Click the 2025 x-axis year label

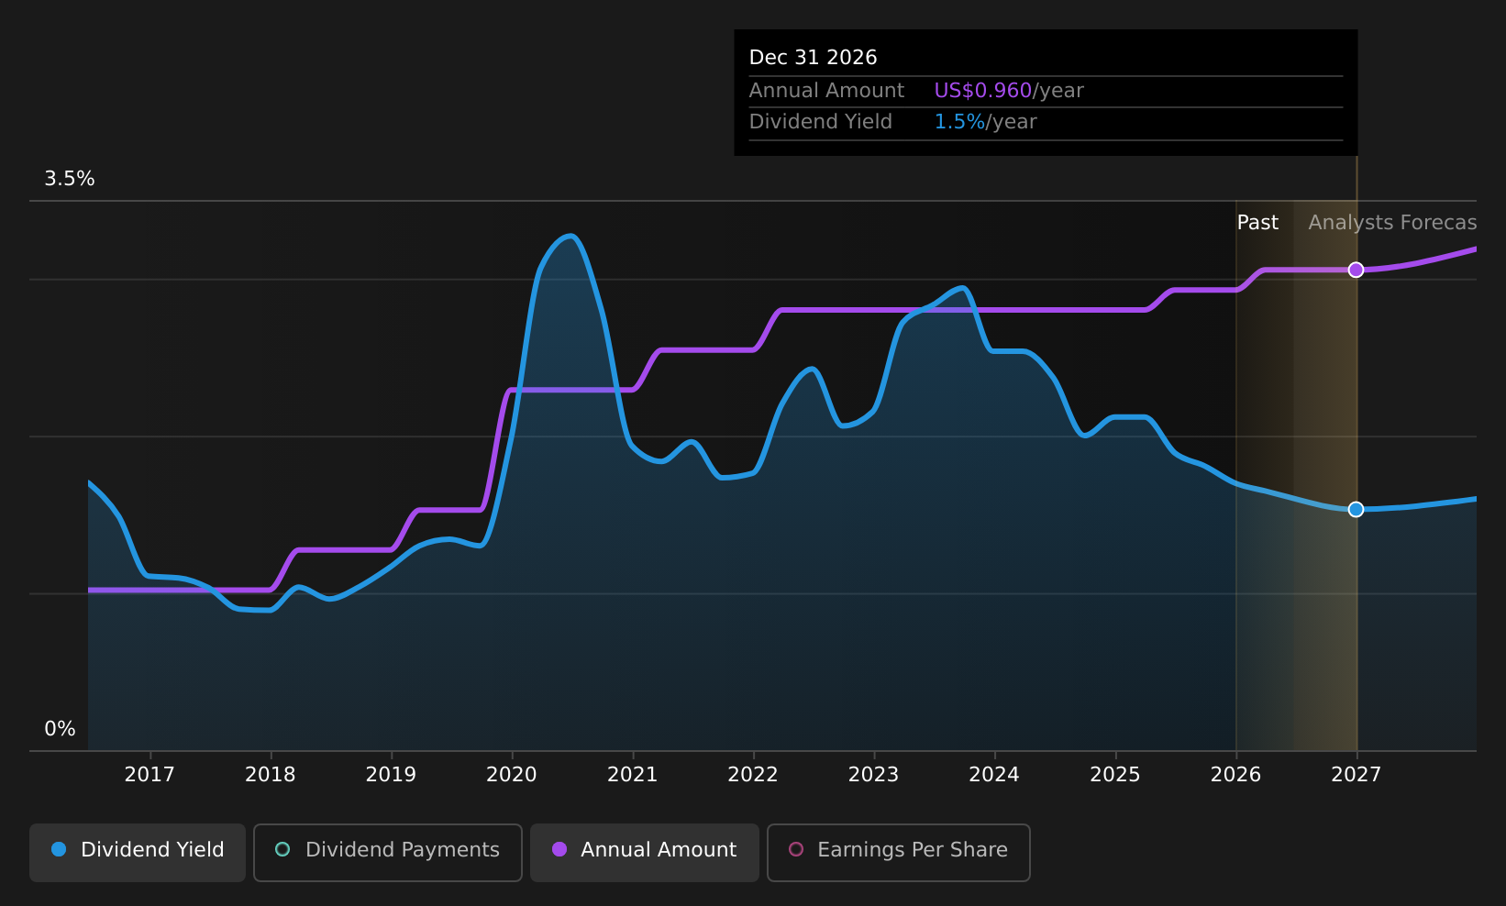tap(1115, 775)
